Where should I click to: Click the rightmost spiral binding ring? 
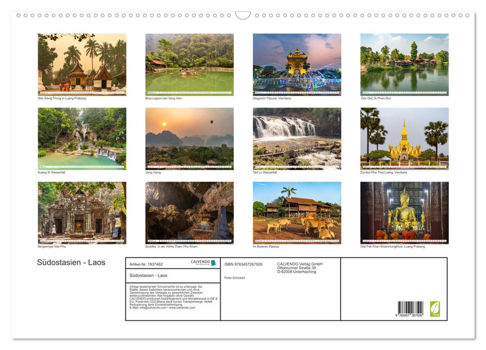click(x=467, y=16)
